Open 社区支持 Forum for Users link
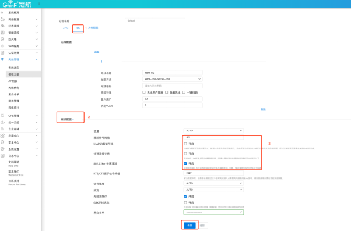 [17, 183]
